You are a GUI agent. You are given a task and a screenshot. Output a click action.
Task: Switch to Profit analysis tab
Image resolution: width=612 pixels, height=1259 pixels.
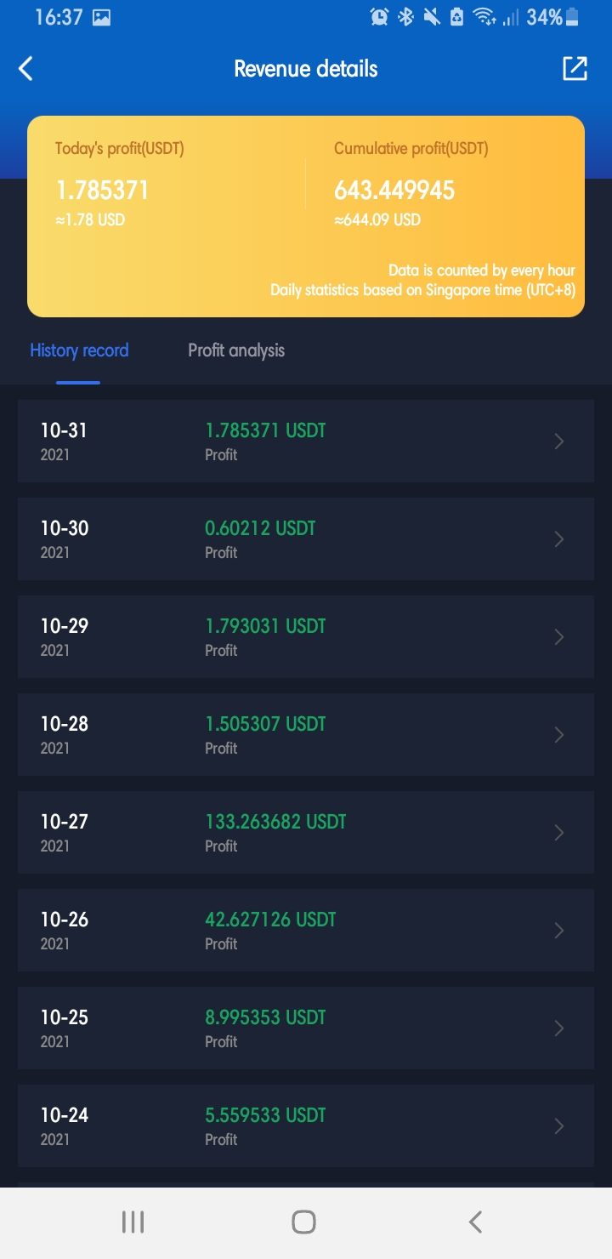236,350
